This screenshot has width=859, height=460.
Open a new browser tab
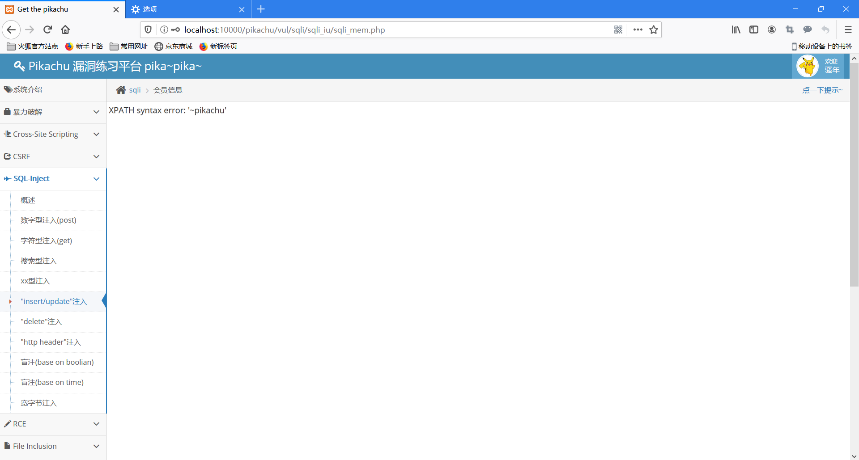(261, 9)
